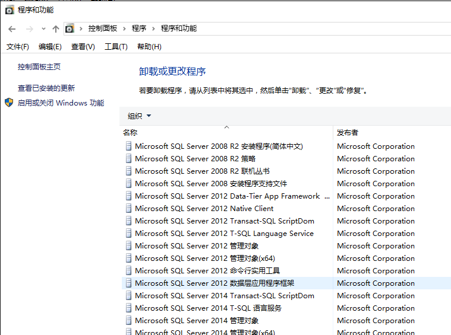Click icon of SQL Server 2012 T-SQL Language Service
This screenshot has height=335, width=451.
click(128, 234)
